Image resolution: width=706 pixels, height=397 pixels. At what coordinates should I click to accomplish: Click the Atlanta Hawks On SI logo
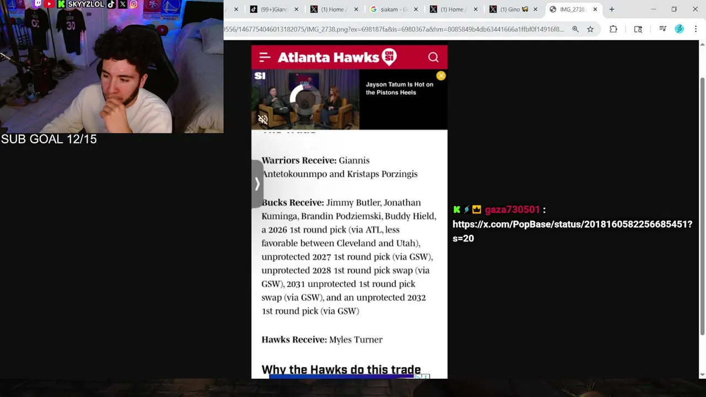point(337,57)
